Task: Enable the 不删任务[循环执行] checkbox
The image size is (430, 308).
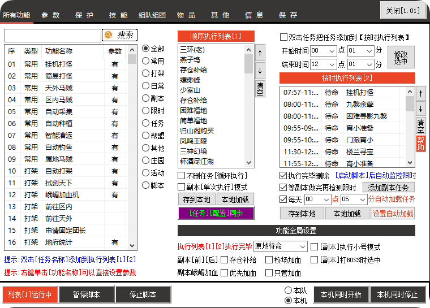Action: 182,176
